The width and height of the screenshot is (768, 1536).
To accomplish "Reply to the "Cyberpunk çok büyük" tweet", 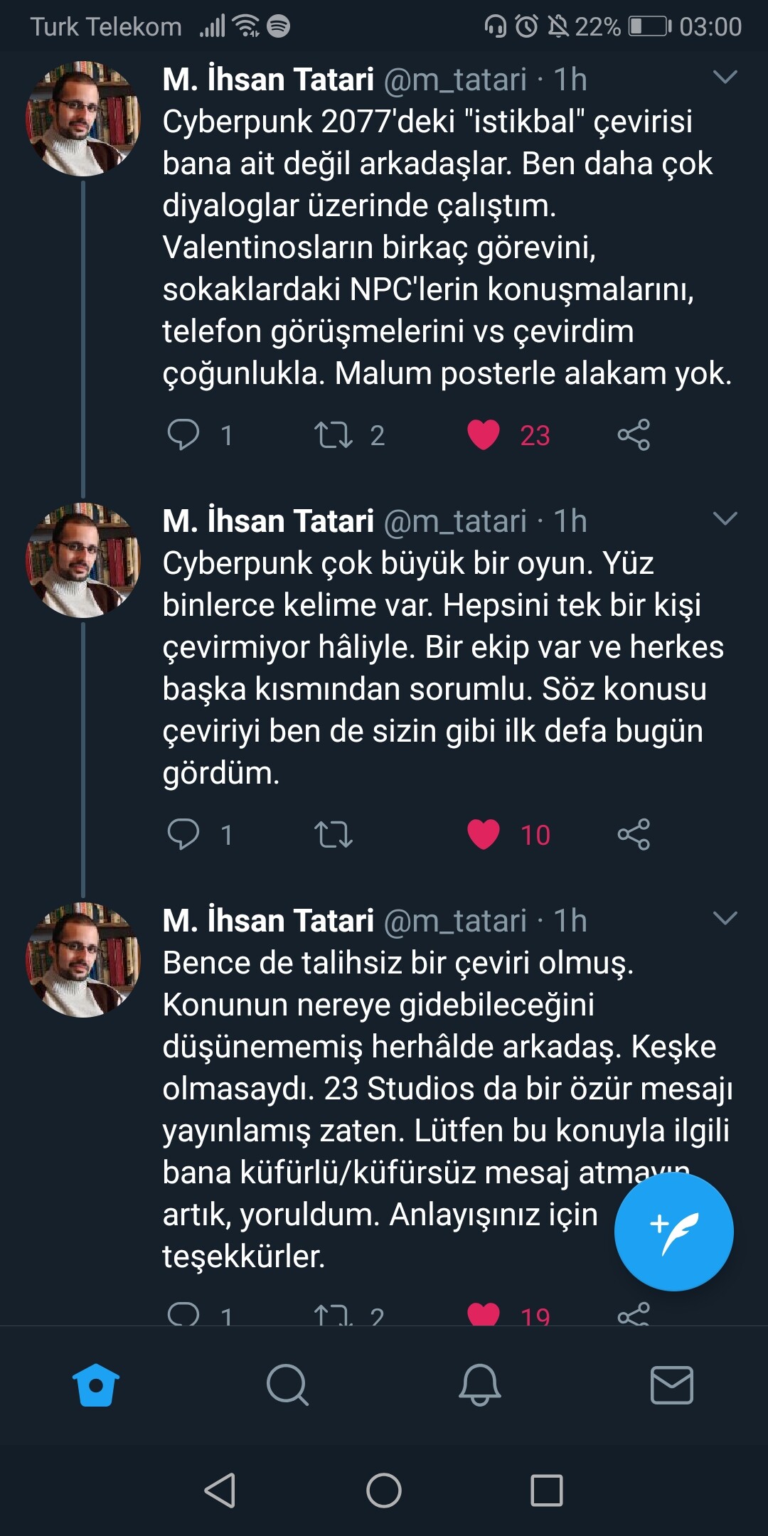I will pos(183,834).
